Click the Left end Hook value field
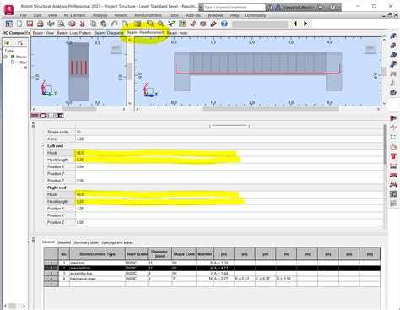 [x=230, y=153]
